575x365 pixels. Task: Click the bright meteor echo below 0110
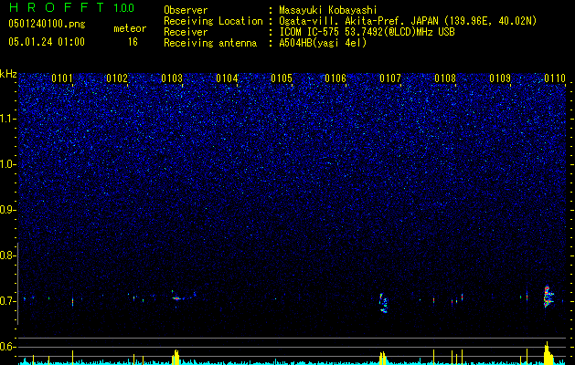coord(548,297)
